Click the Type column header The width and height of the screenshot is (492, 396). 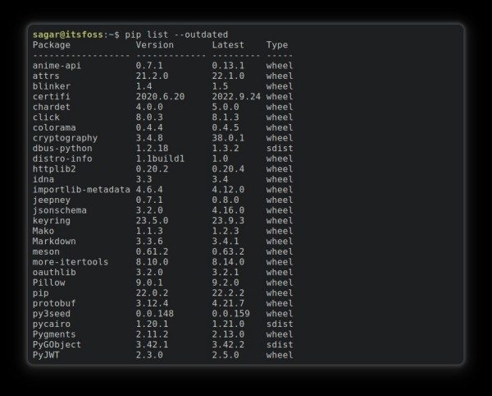click(x=276, y=44)
